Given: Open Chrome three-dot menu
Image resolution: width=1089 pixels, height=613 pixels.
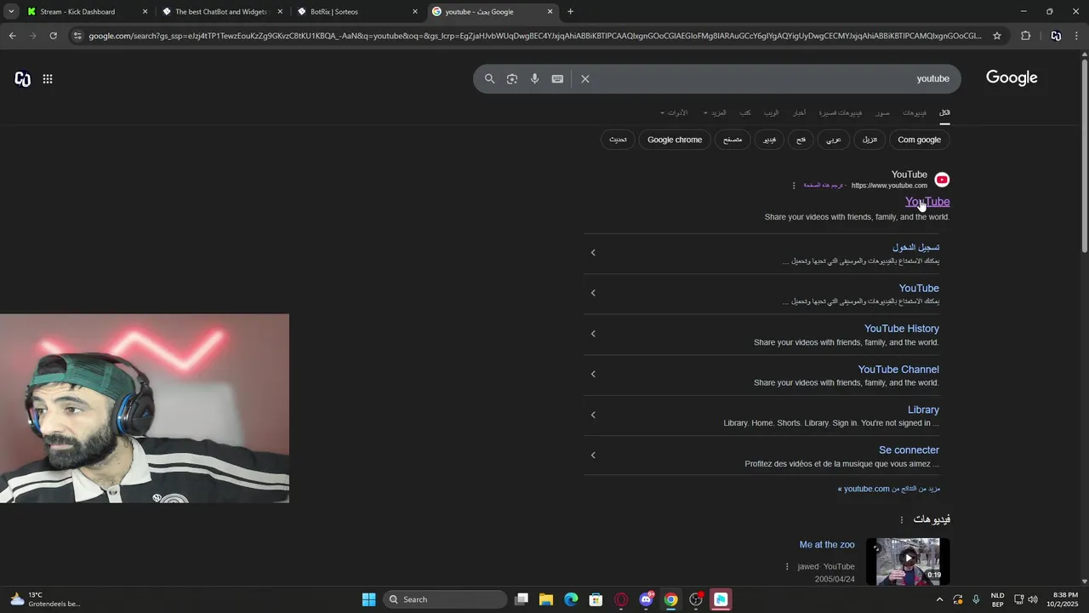Looking at the screenshot, I should (1077, 36).
